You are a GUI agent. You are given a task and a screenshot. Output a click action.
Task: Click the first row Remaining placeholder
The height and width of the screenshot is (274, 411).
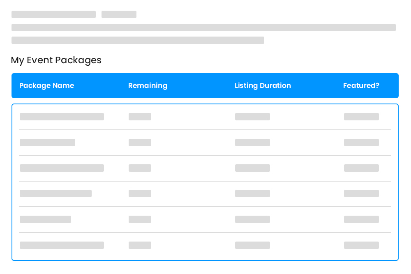[140, 117]
